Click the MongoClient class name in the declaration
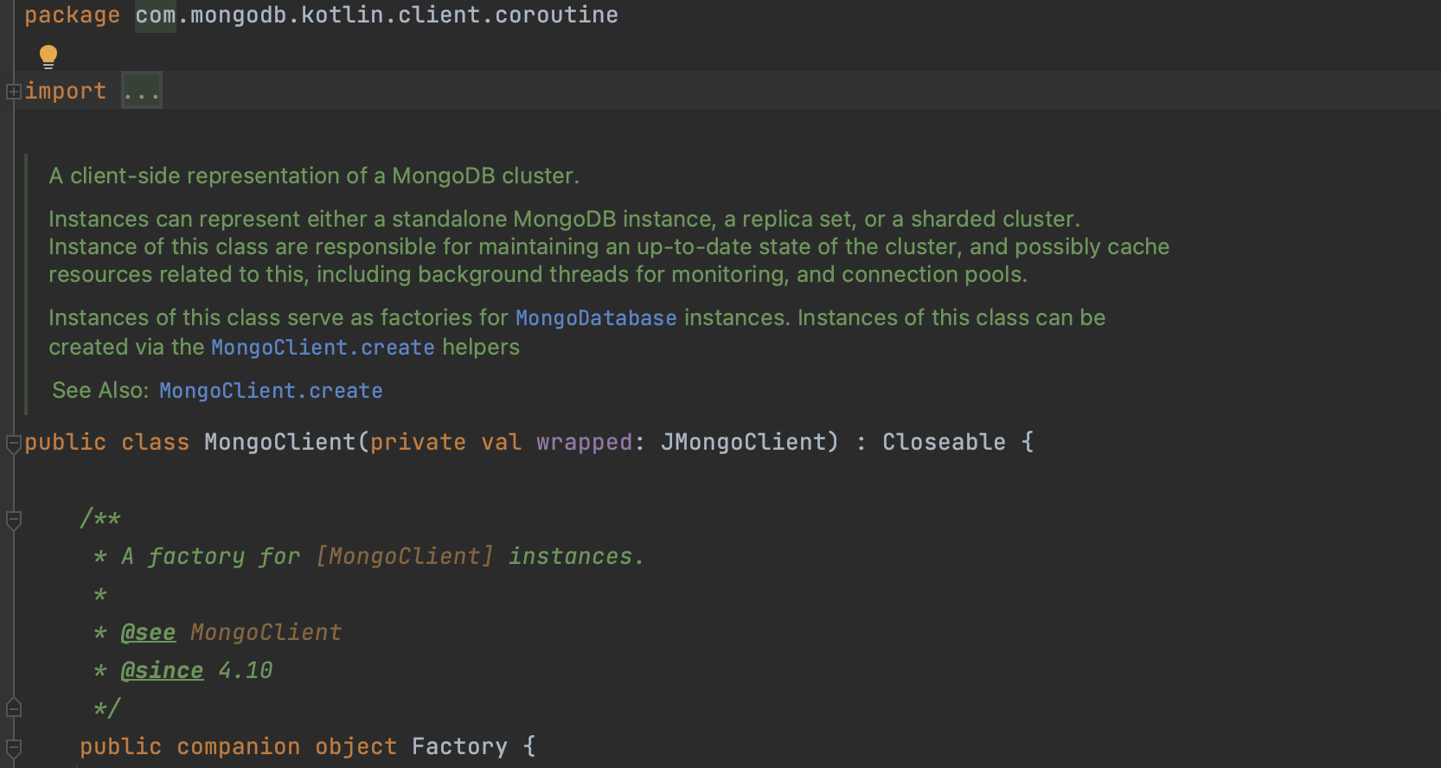This screenshot has height=768, width=1441. (279, 442)
